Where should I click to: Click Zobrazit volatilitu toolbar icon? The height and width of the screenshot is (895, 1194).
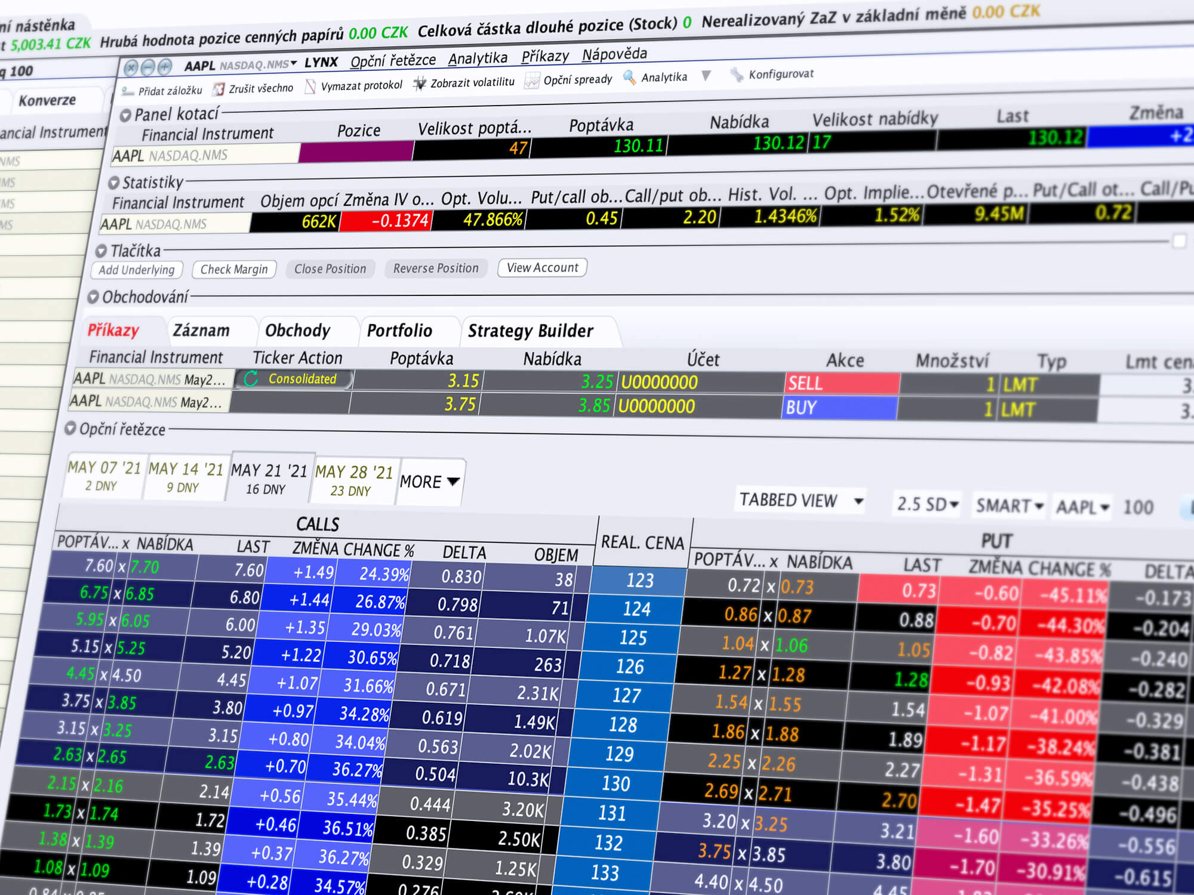[420, 84]
